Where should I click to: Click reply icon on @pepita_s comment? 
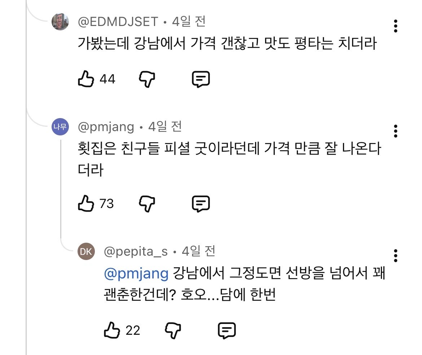(x=227, y=330)
